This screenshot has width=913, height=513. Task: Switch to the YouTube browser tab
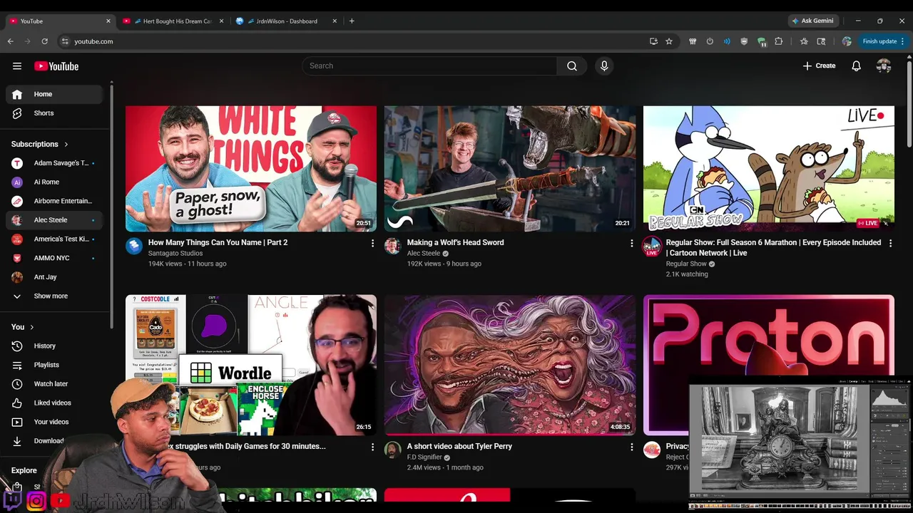click(61, 21)
